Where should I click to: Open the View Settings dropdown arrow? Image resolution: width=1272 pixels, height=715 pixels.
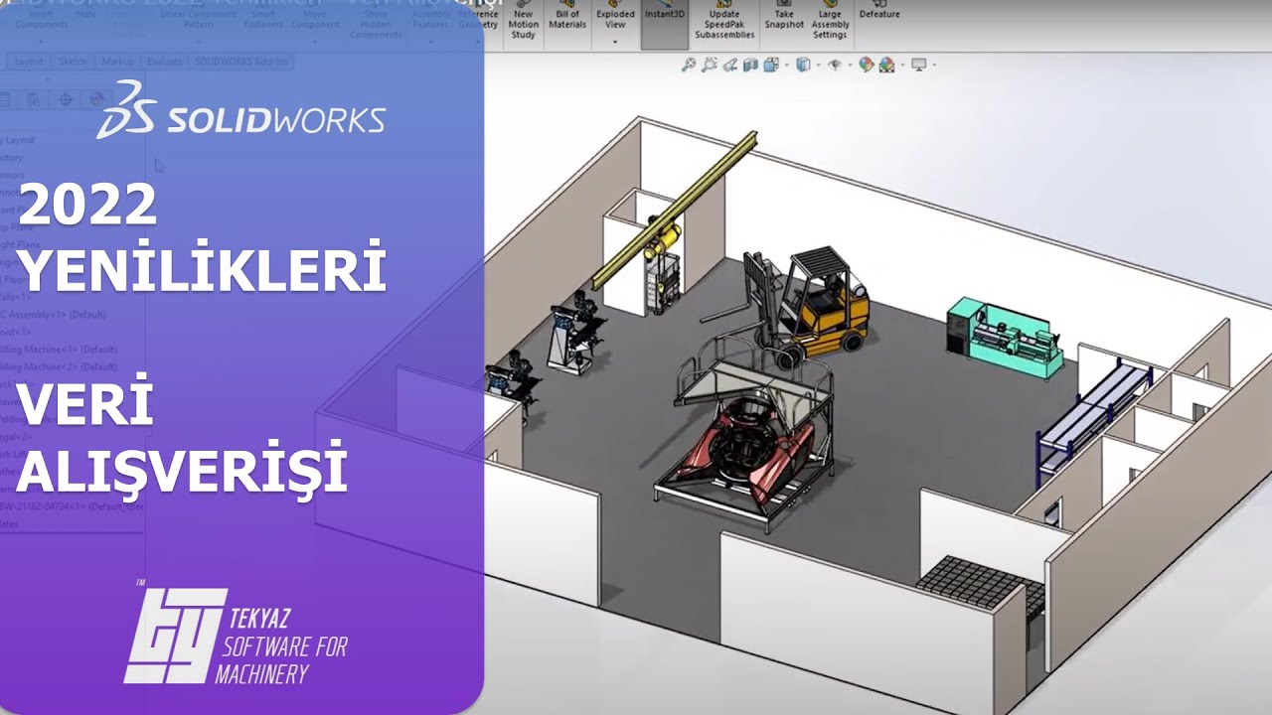coord(933,66)
